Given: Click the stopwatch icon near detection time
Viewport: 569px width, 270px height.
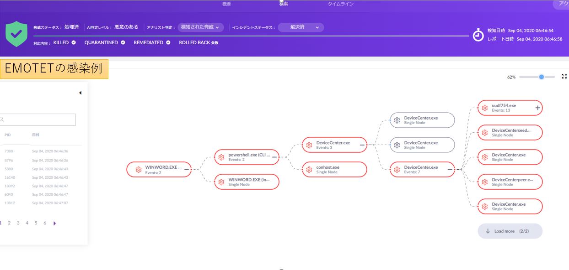Looking at the screenshot, I should pos(478,35).
